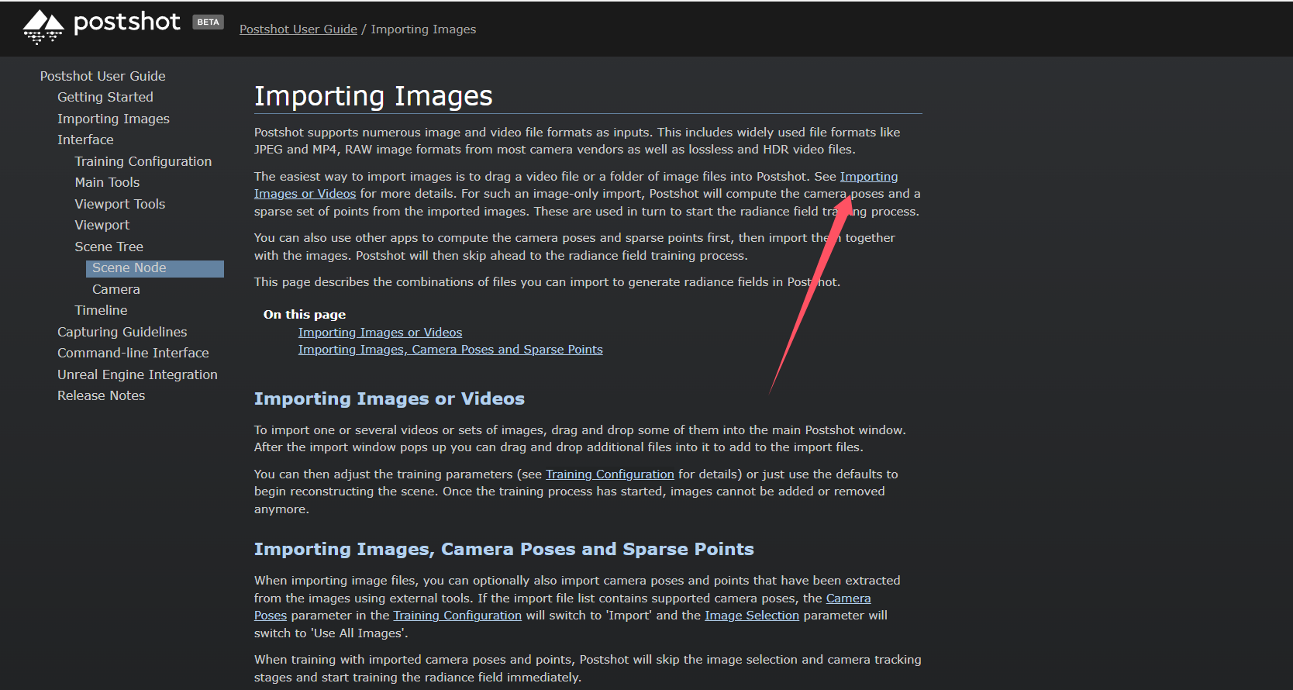Screen dimensions: 1293x690
Task: Open Postshot User Guide in sidebar
Action: (103, 76)
